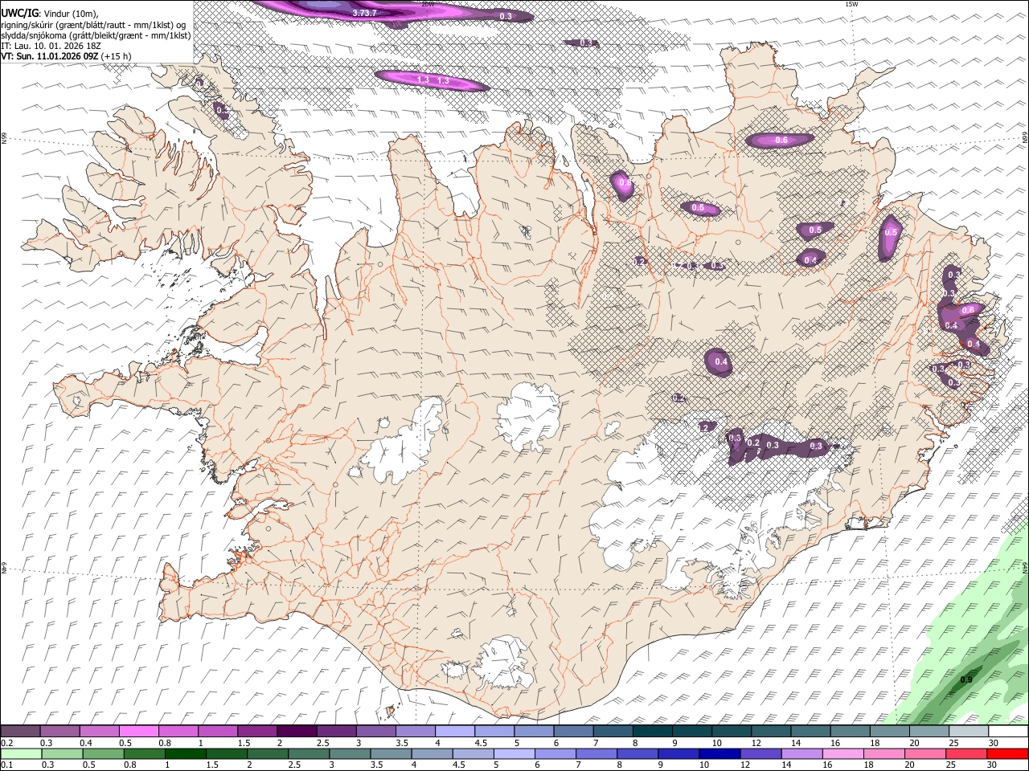This screenshot has height=771, width=1029.
Task: Click the slydda/snjókoma legend description line
Action: pyautogui.click(x=96, y=36)
